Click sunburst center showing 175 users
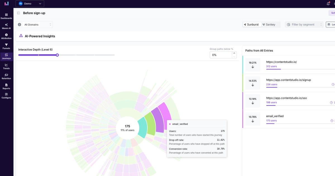The image size is (335, 176). click(x=127, y=128)
